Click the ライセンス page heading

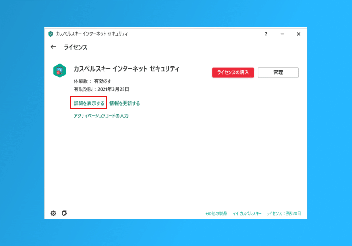click(x=76, y=47)
